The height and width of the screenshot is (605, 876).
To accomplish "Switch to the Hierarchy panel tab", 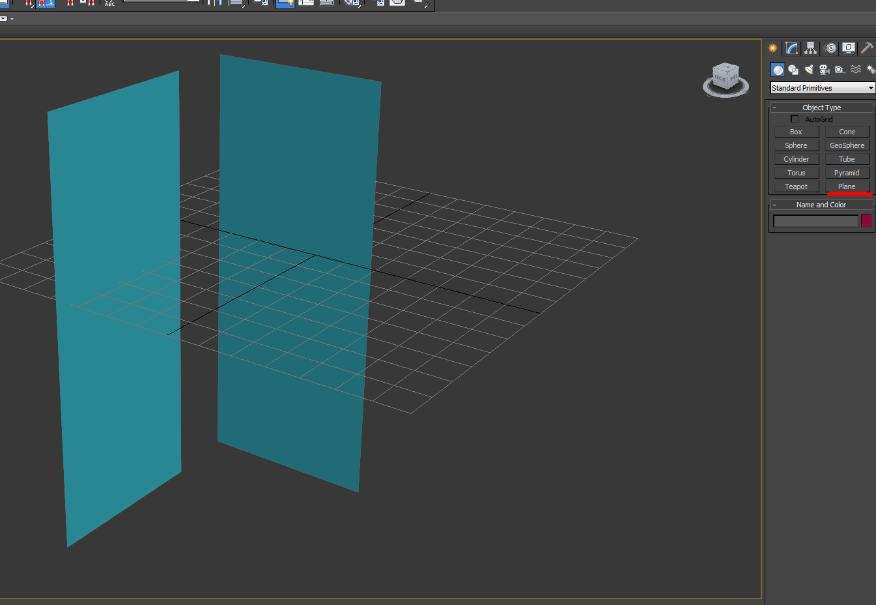I will pyautogui.click(x=810, y=48).
